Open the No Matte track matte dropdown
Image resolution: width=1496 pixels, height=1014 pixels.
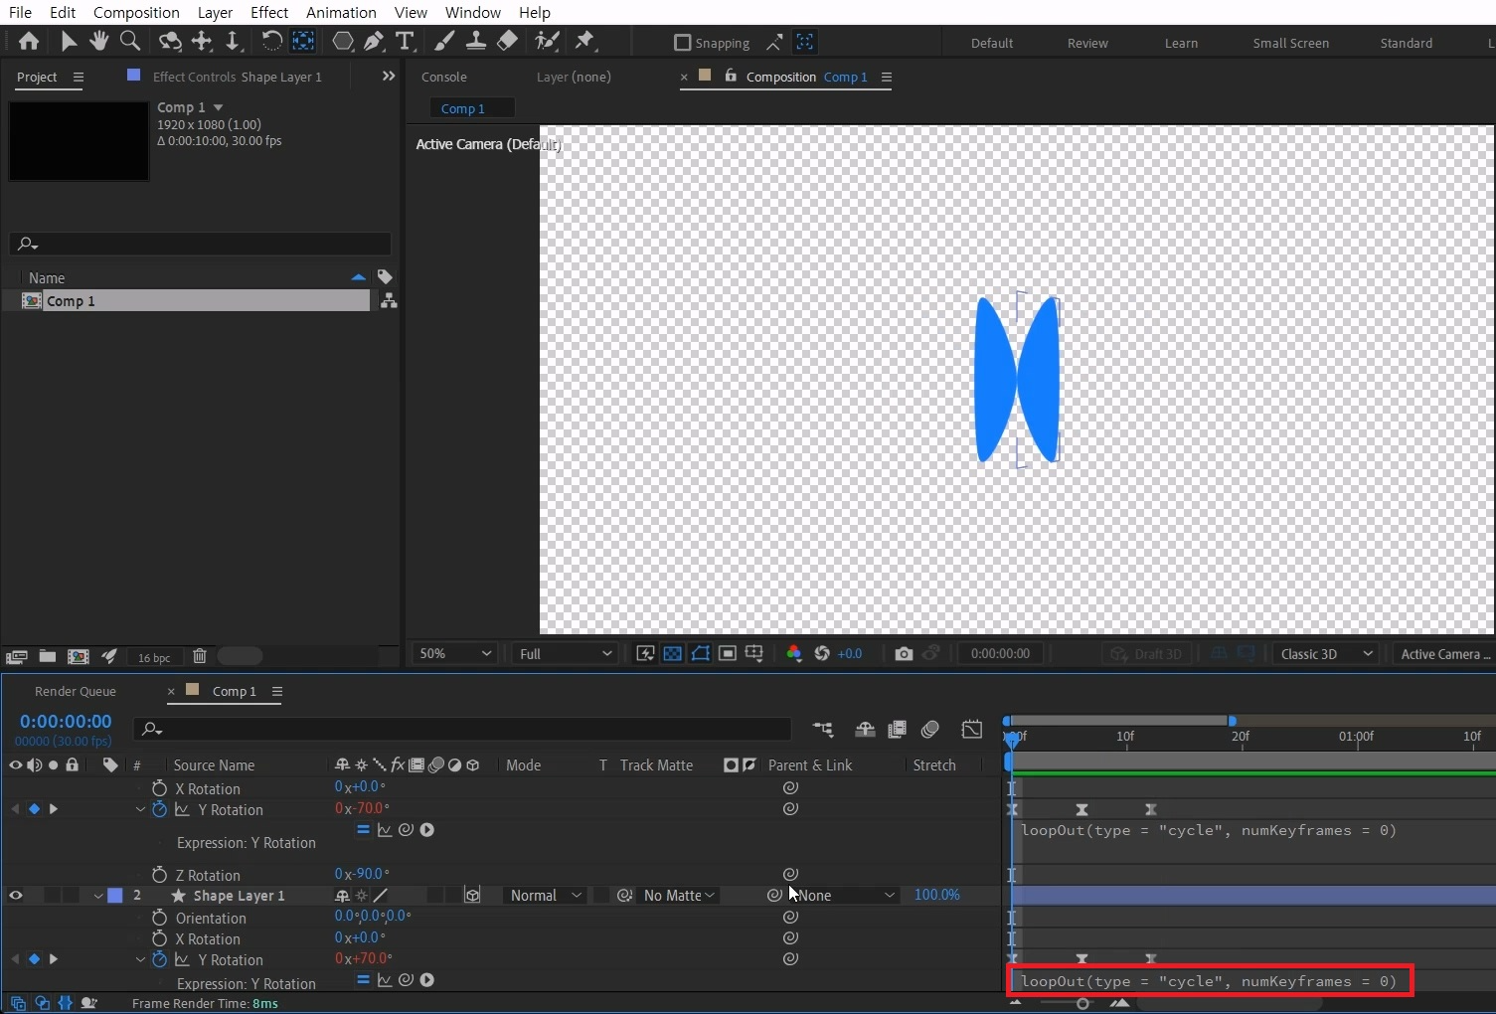click(680, 895)
